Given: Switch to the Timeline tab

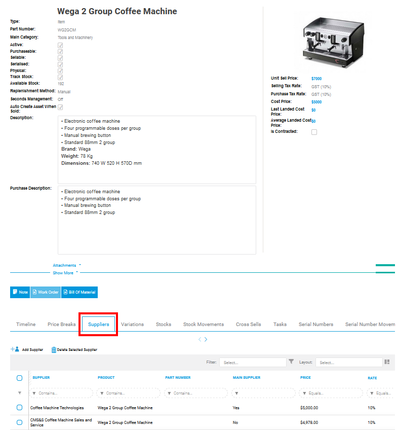Looking at the screenshot, I should point(26,324).
